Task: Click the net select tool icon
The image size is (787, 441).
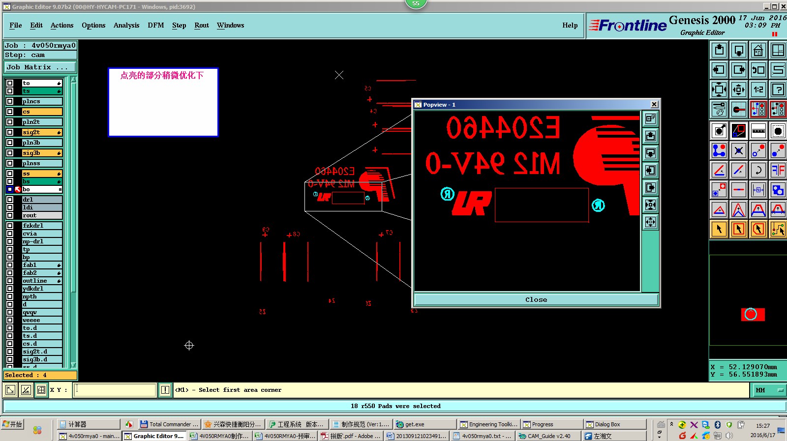Action: coord(778,229)
